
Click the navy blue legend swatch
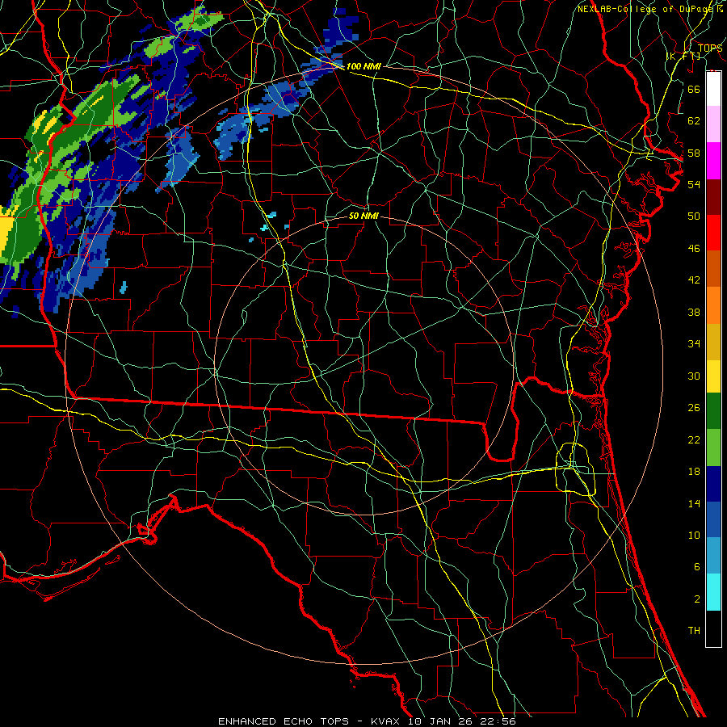pyautogui.click(x=713, y=484)
